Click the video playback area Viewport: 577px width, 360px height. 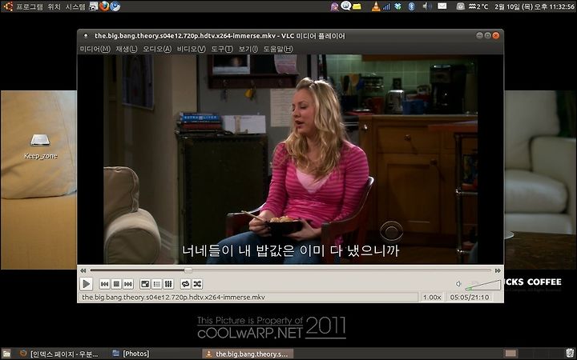pyautogui.click(x=290, y=159)
